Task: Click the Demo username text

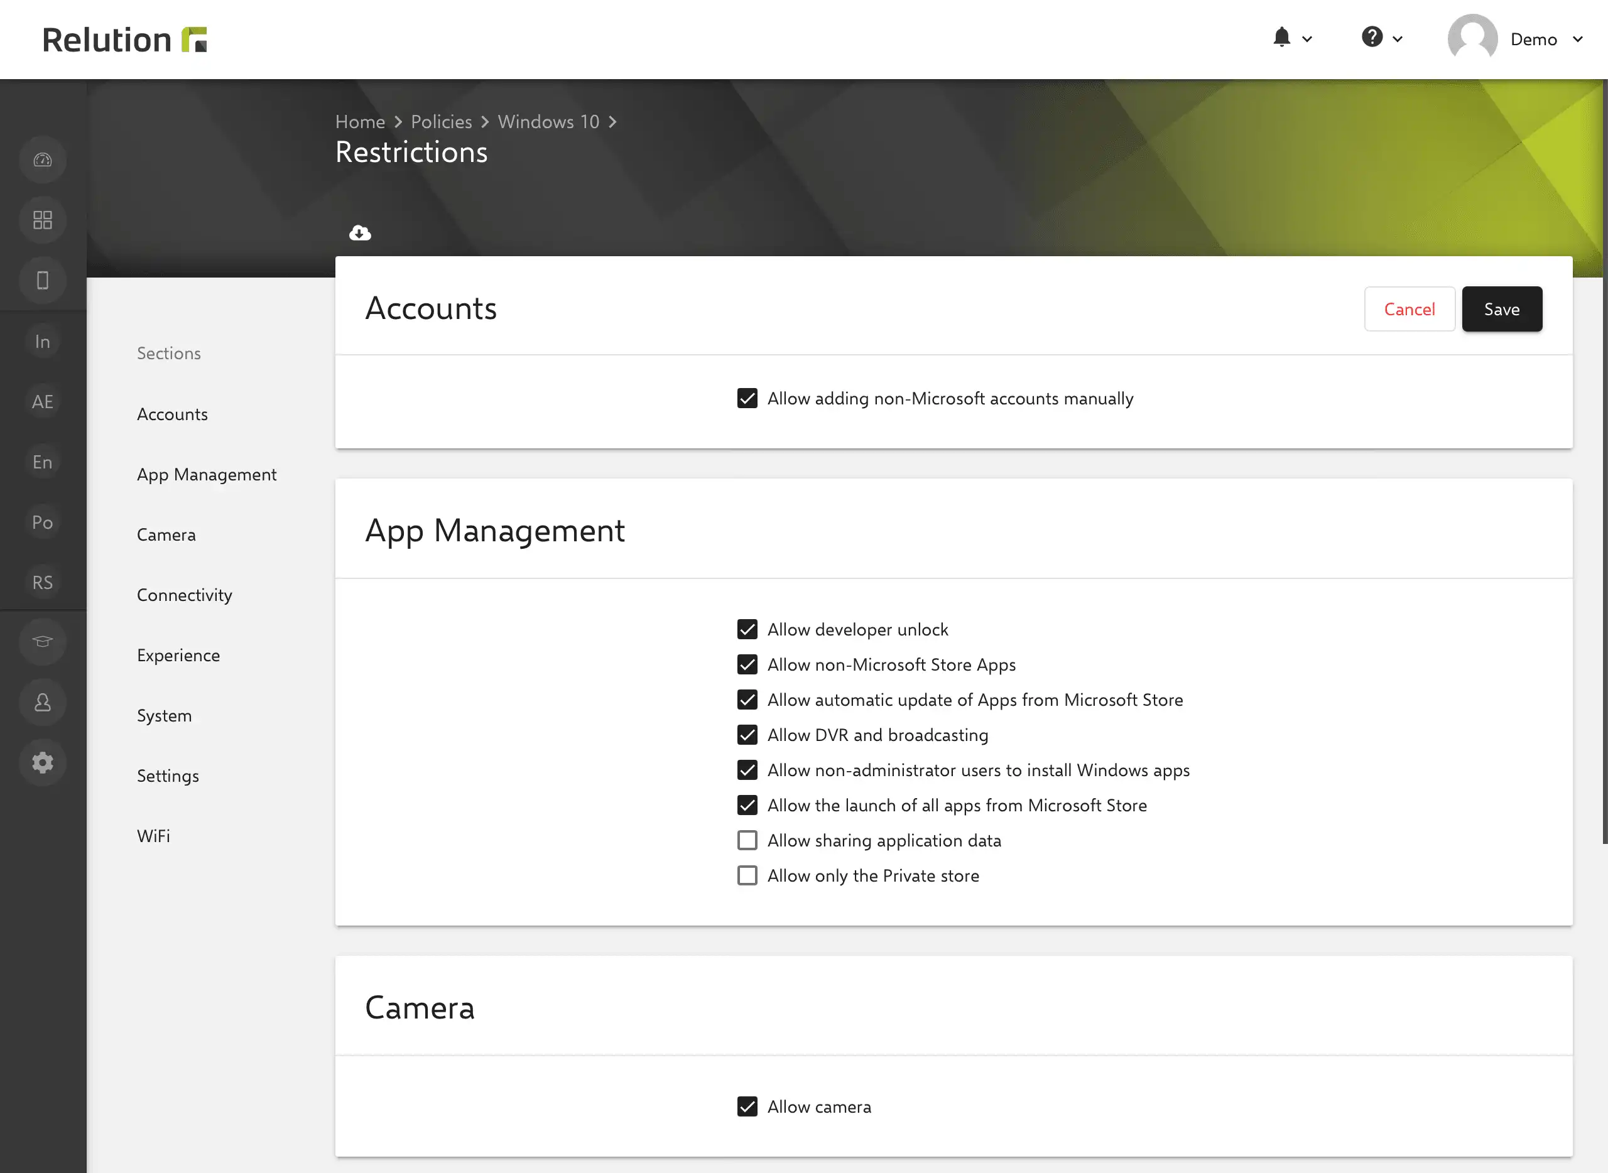Action: 1533,40
